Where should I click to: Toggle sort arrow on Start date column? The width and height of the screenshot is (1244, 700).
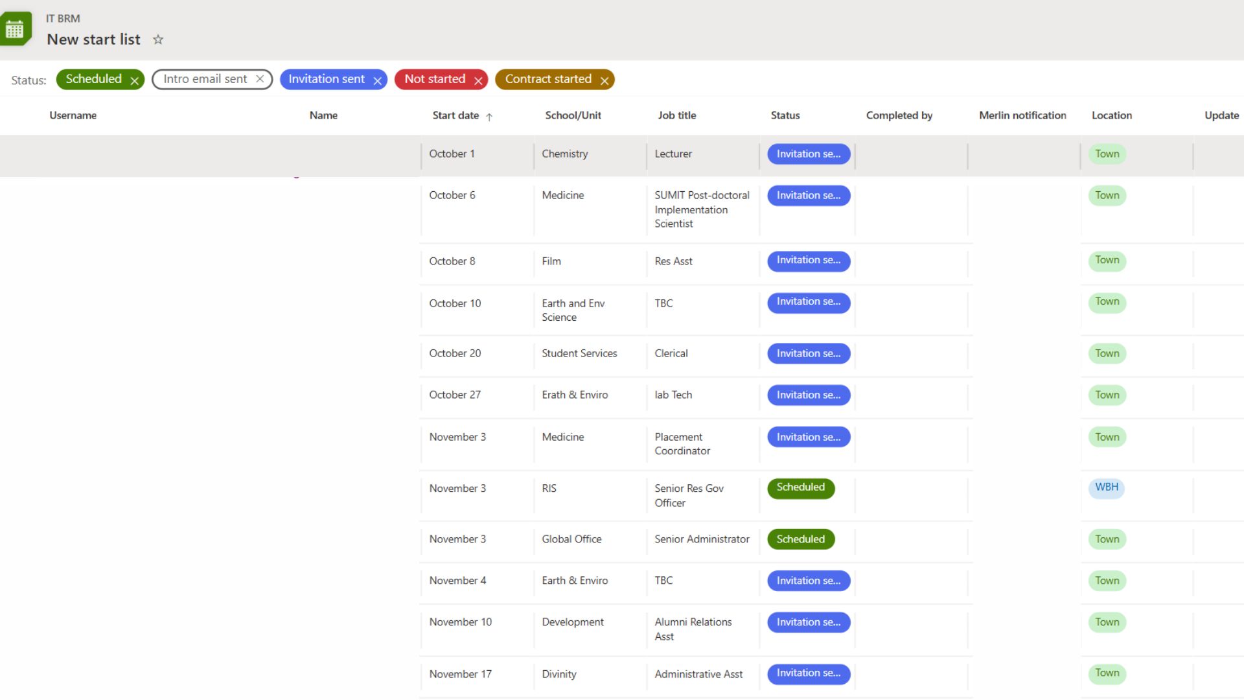click(x=489, y=117)
